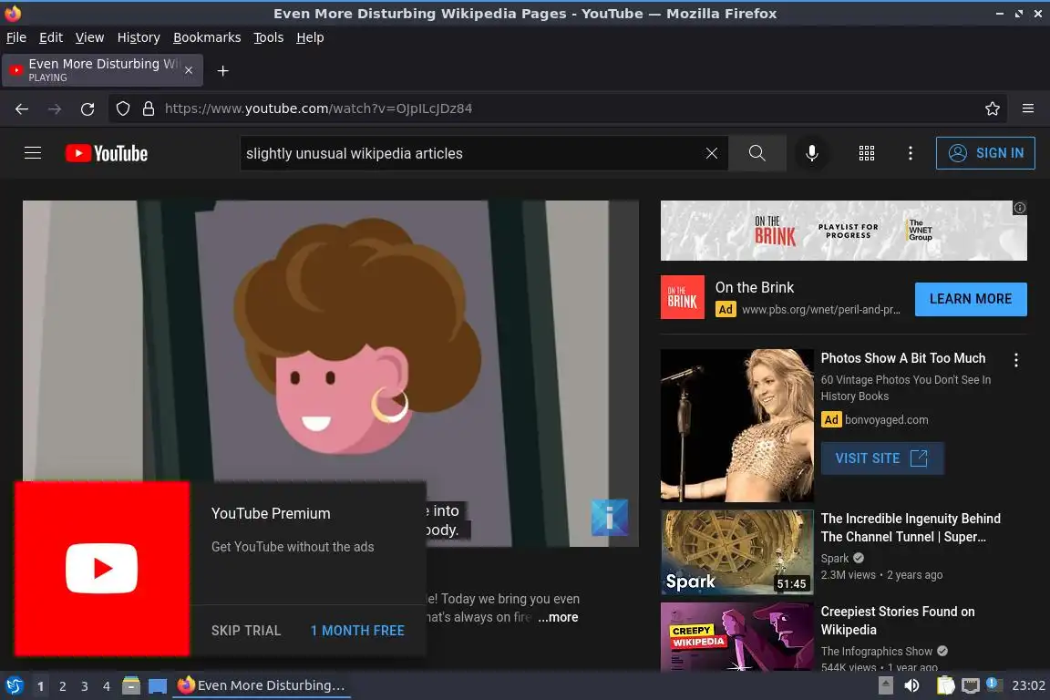Open the Tools menu
1050x700 pixels.
pyautogui.click(x=269, y=37)
